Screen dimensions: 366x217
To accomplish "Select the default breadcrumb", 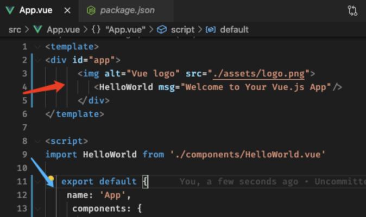I will point(234,30).
